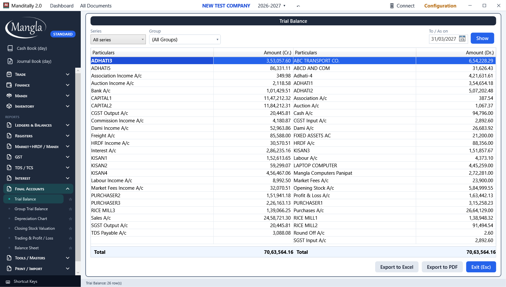The width and height of the screenshot is (506, 287).
Task: Click the Shortcut Keys keyboard icon
Action: (8, 282)
